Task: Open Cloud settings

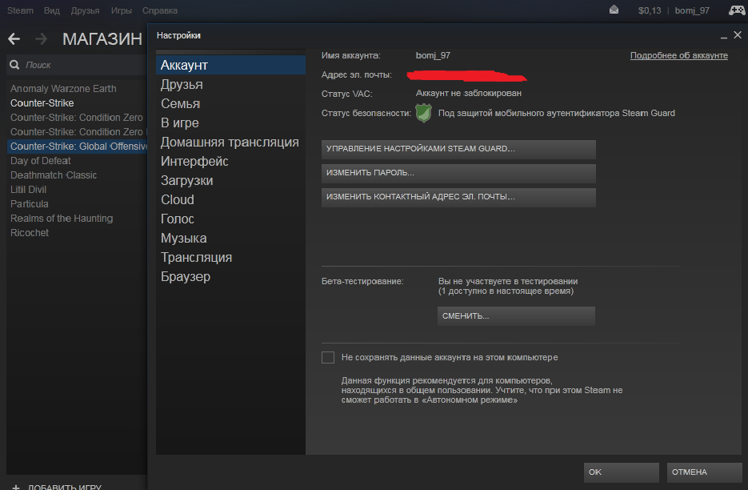Action: (x=230, y=199)
